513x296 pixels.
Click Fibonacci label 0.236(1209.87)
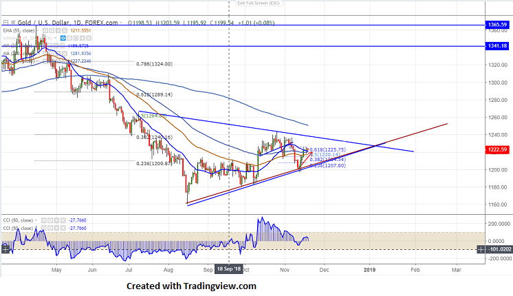tap(154, 163)
